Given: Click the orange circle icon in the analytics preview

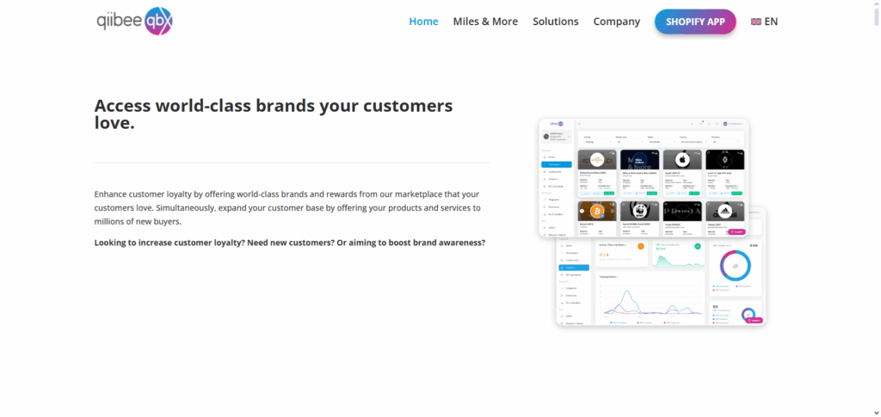Looking at the screenshot, I should [x=640, y=247].
